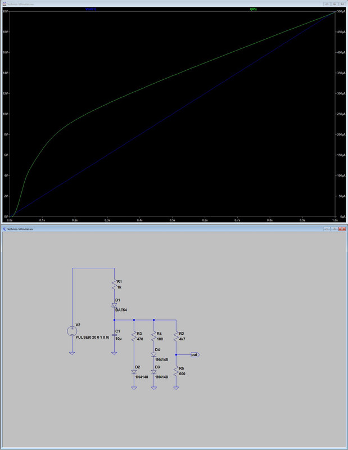Maximize the plot window
The height and width of the screenshot is (450, 348).
(x=335, y=4)
